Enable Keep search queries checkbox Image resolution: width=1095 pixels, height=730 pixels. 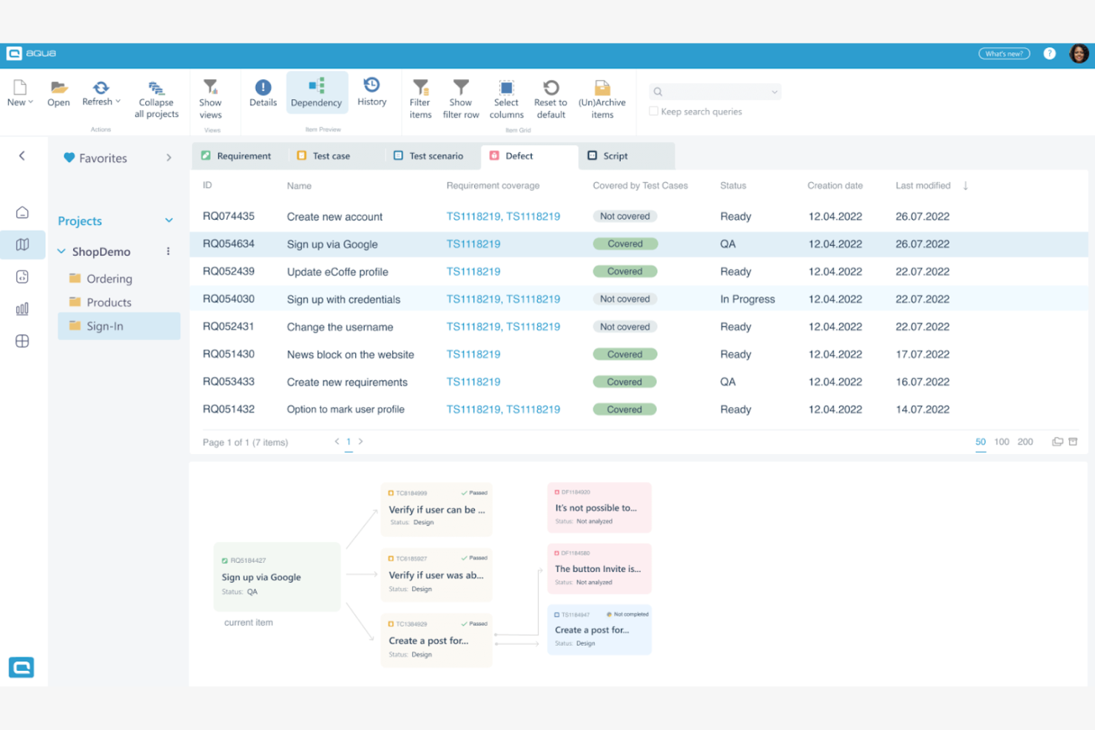point(653,111)
